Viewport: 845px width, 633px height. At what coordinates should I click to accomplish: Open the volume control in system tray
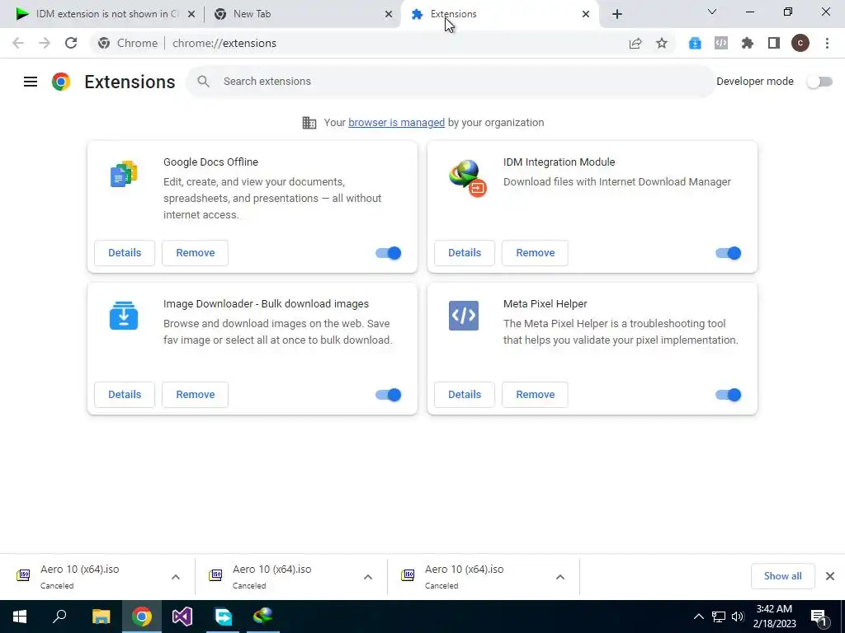click(738, 617)
